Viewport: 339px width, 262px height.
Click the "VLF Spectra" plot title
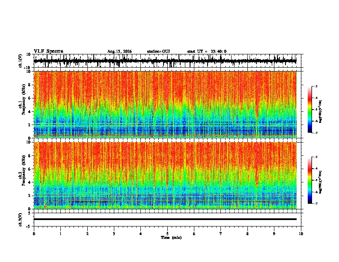[48, 51]
